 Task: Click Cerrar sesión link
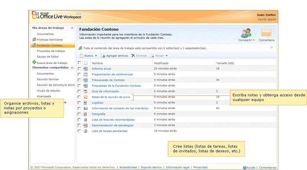coord(267,19)
